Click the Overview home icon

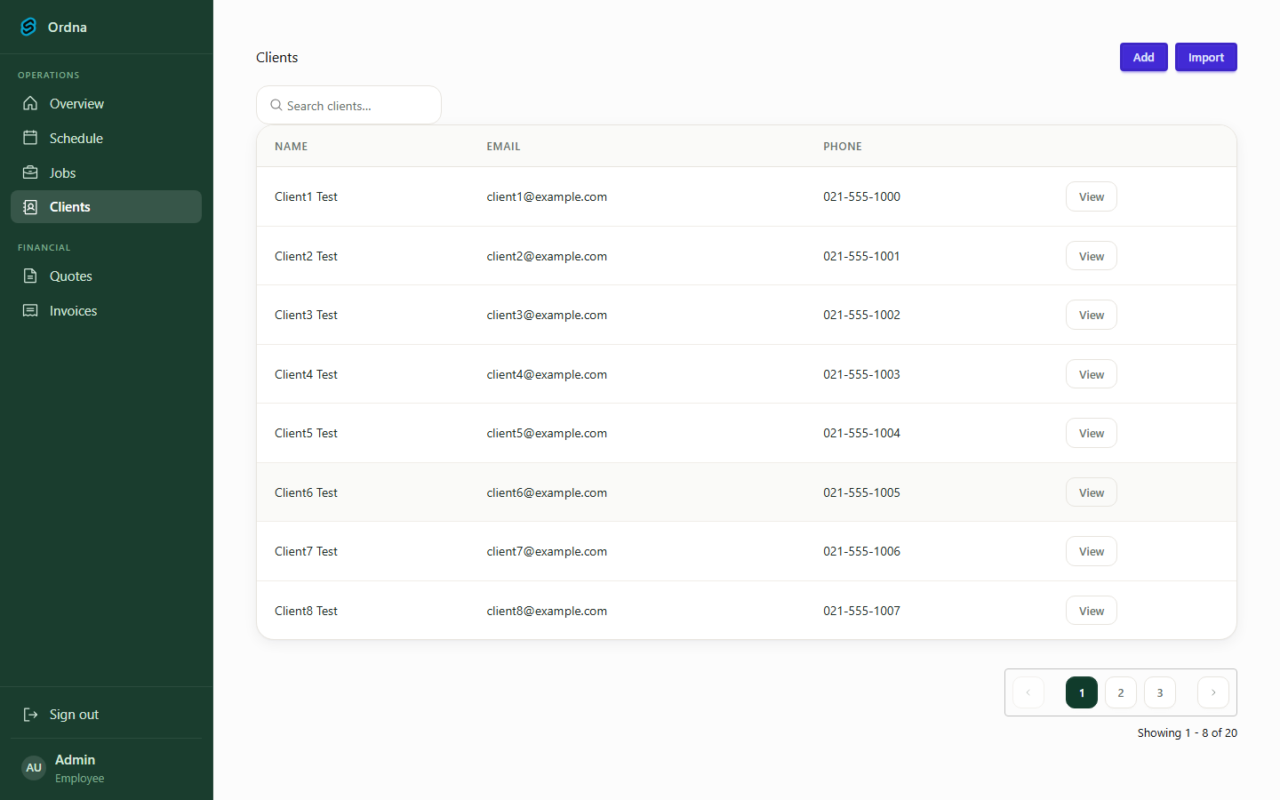(30, 103)
